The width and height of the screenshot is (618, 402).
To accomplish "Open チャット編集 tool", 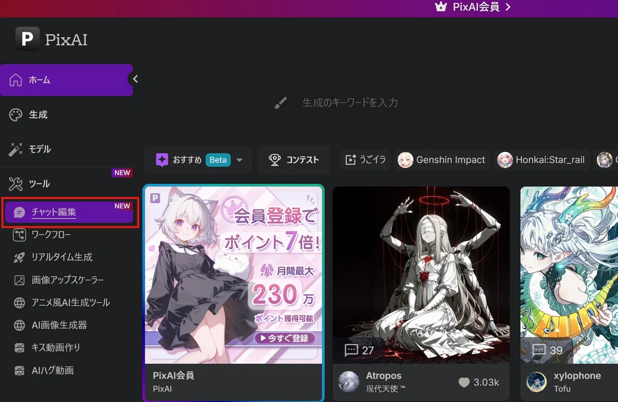I will tap(69, 213).
